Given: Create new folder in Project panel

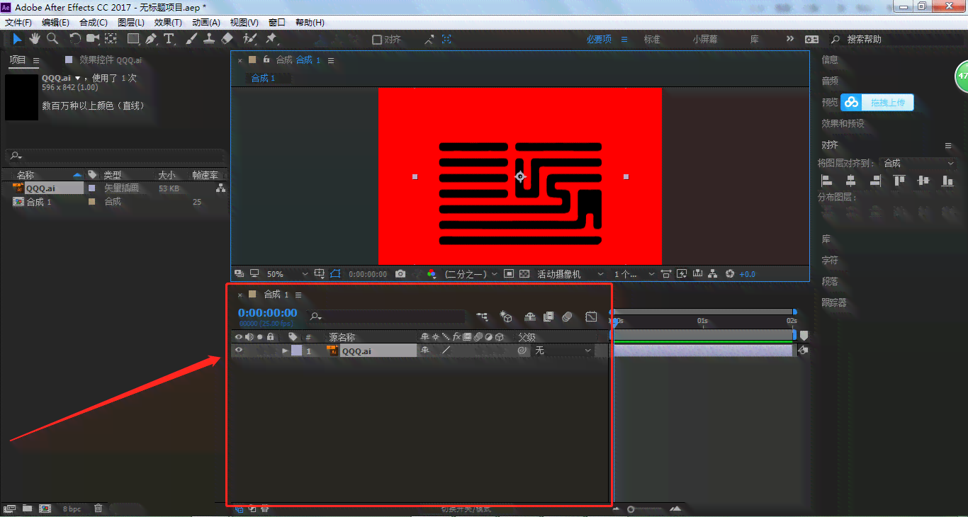Looking at the screenshot, I should coord(27,508).
